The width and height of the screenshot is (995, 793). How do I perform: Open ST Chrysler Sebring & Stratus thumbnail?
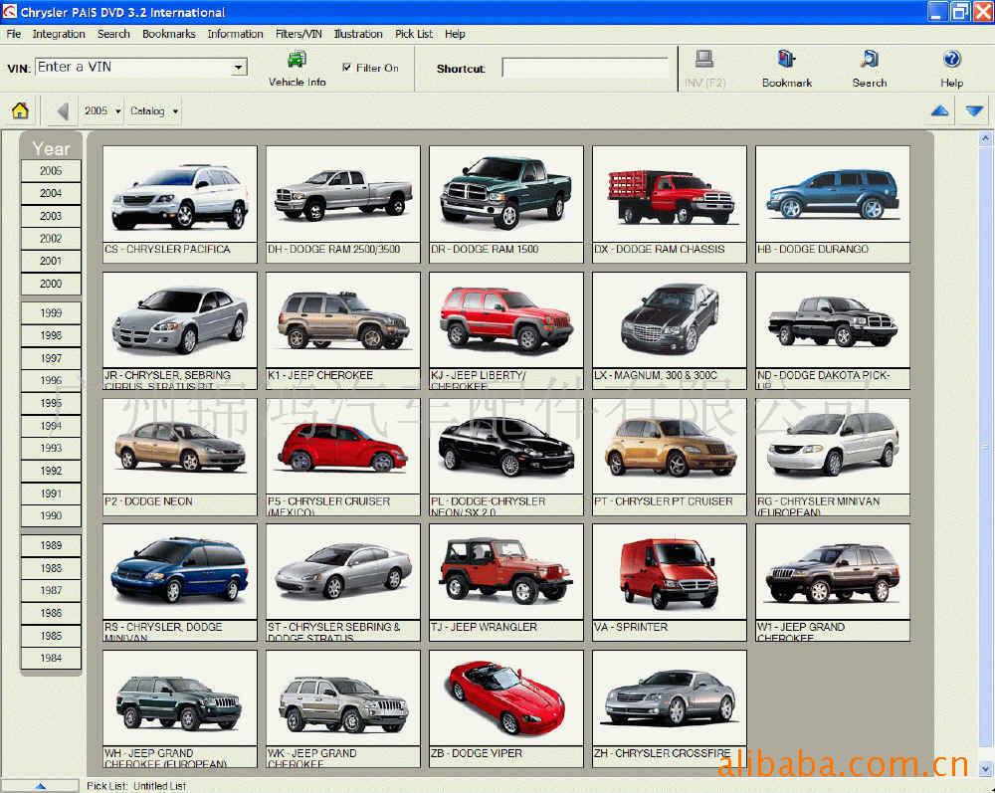click(x=342, y=571)
